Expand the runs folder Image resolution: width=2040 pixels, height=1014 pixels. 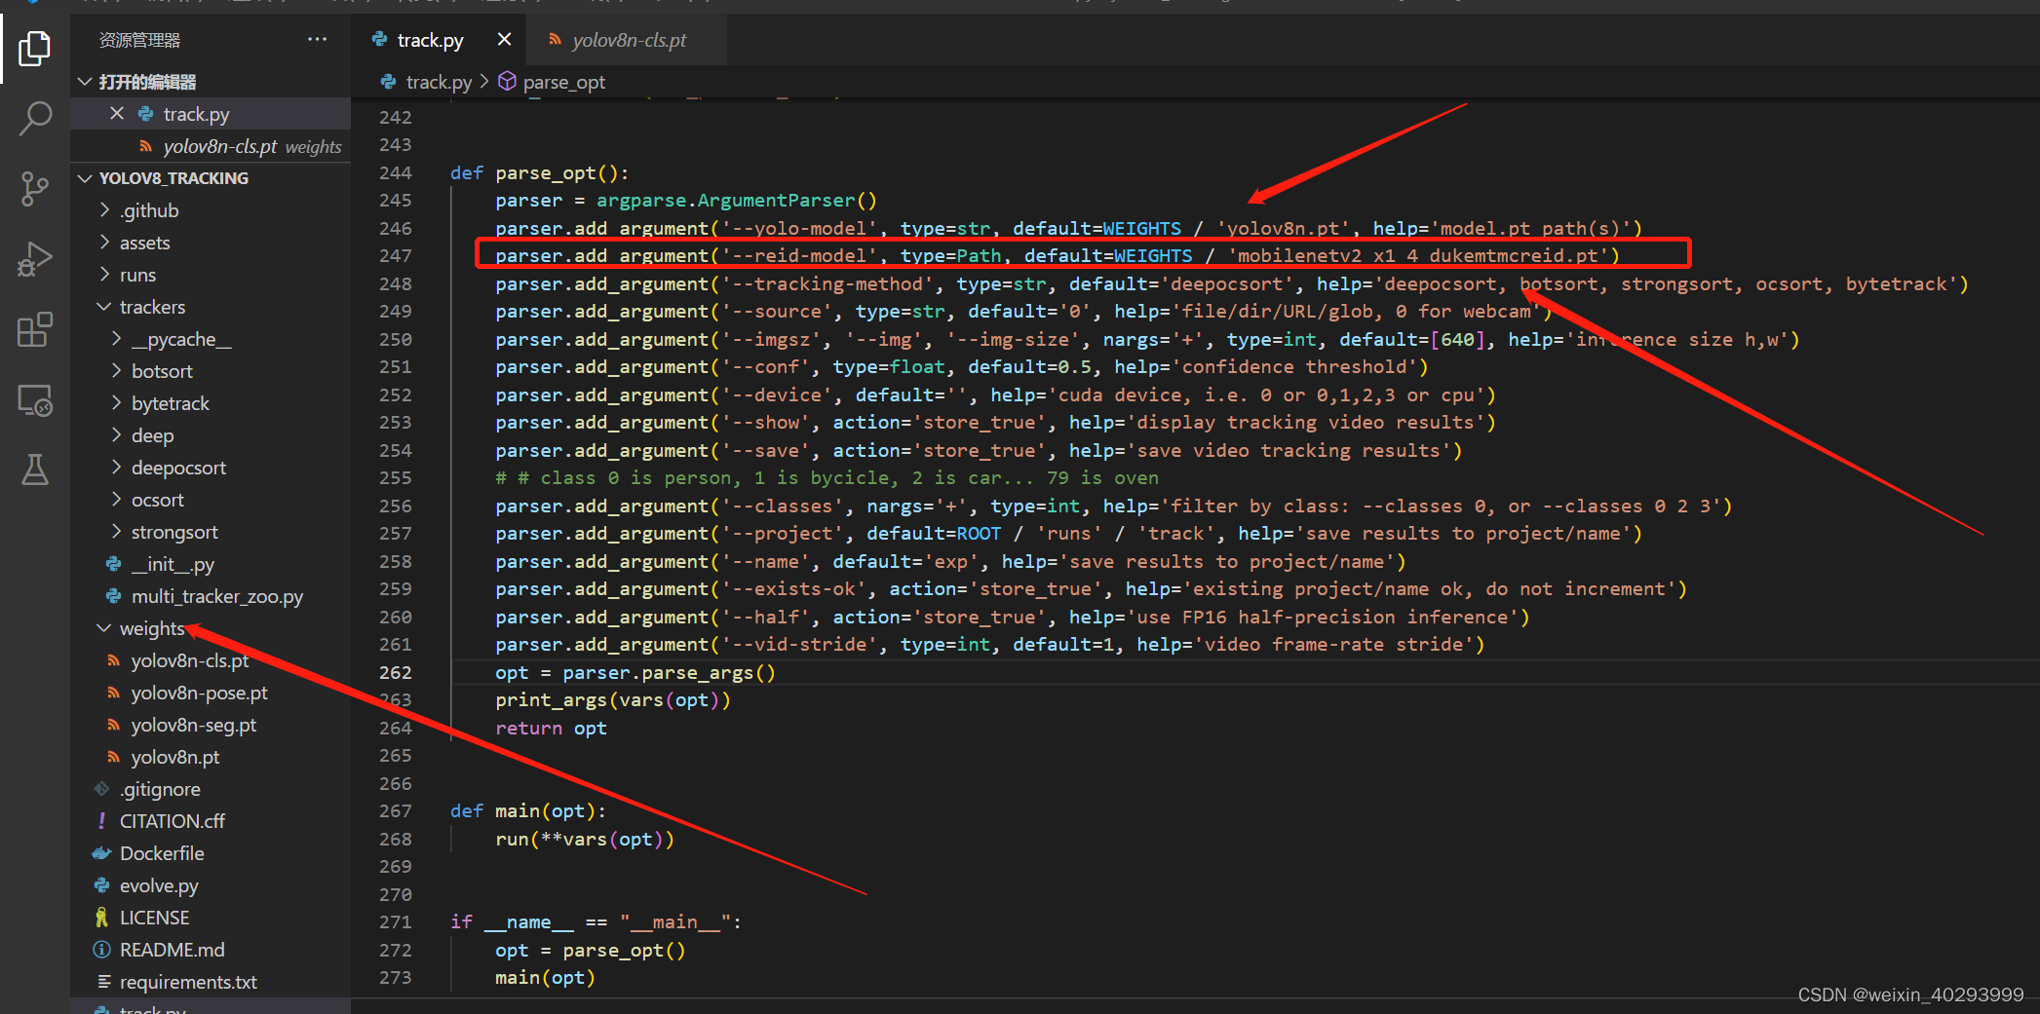click(x=137, y=275)
